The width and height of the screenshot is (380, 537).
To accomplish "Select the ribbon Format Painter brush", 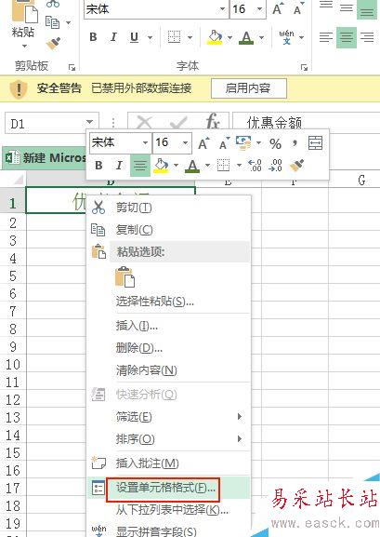I will 53,43.
